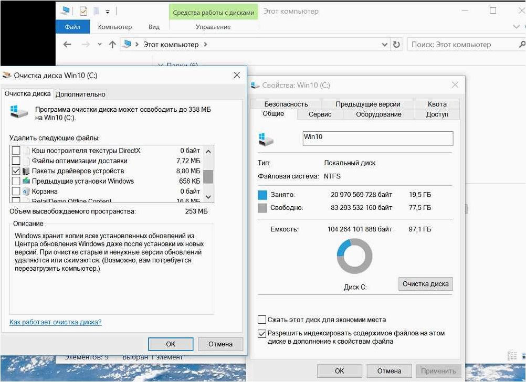Close the Disk Cleanup dialog
Image resolution: width=526 pixels, height=382 pixels.
(237, 75)
